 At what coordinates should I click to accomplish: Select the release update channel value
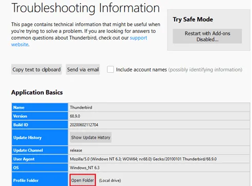pyautogui.click(x=76, y=150)
